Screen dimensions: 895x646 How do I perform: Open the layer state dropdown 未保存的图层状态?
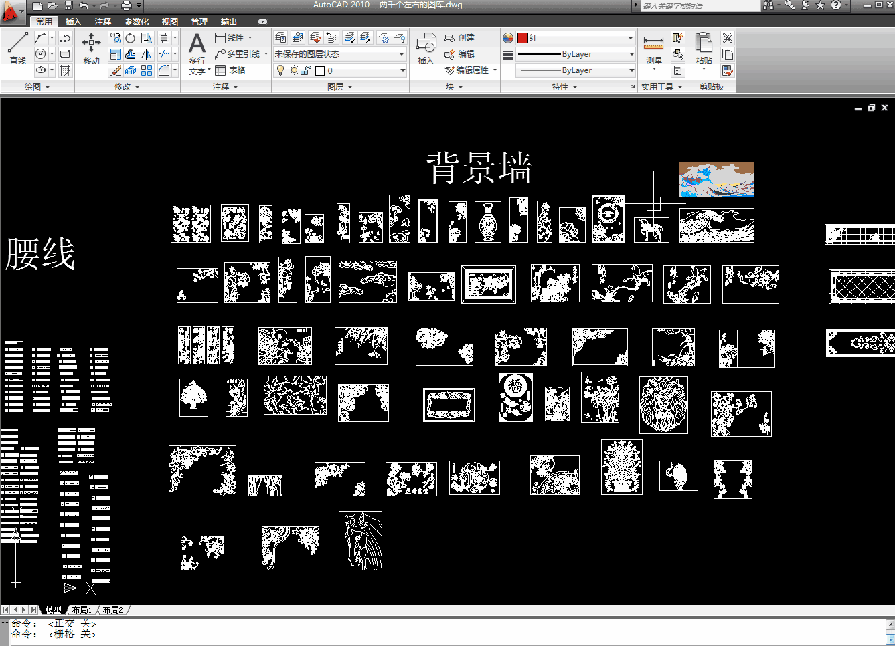coord(340,54)
